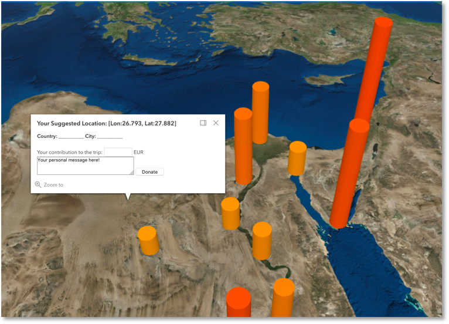
Task: Click into the personal message text box
Action: pos(84,165)
